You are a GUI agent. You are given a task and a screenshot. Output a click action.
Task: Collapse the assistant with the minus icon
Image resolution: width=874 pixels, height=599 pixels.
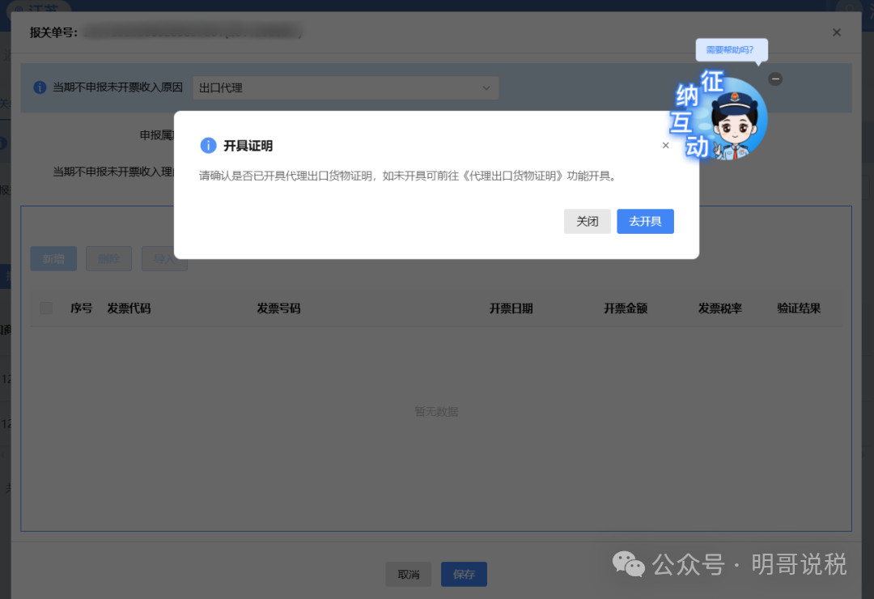pos(775,79)
